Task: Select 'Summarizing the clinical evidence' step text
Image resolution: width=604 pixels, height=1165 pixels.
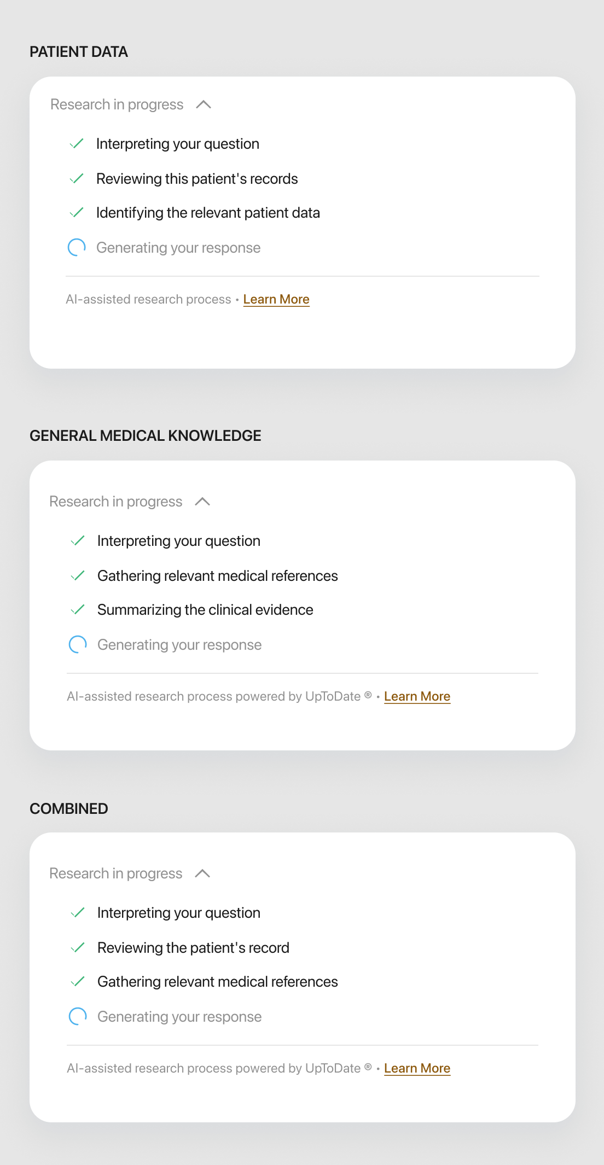Action: click(x=205, y=610)
